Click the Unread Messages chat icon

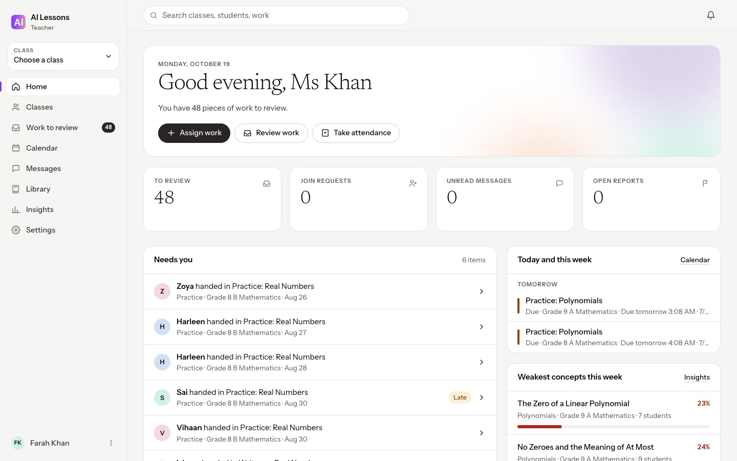click(559, 183)
